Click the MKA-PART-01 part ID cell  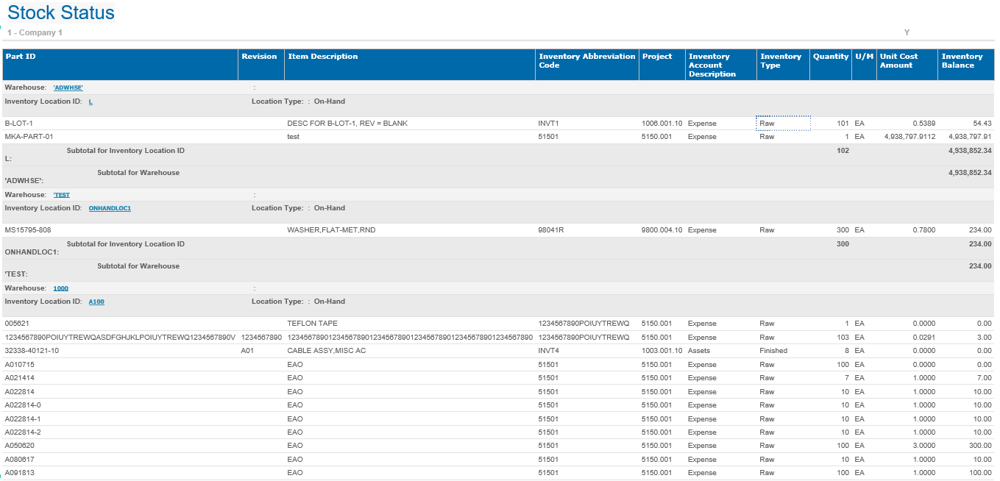(x=29, y=137)
